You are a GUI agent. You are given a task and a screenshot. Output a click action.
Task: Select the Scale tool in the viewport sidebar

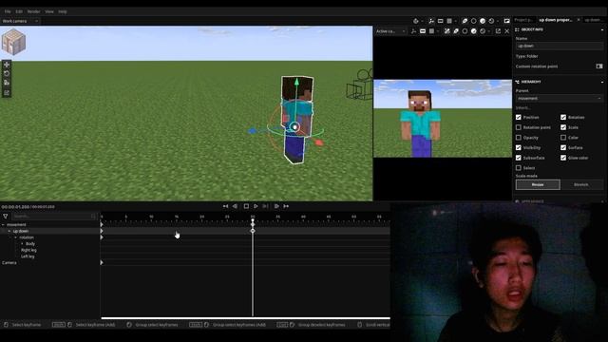pyautogui.click(x=7, y=83)
